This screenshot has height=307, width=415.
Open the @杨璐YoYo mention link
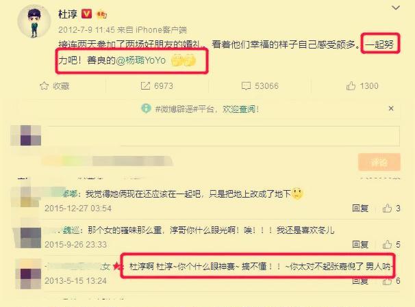(x=141, y=60)
